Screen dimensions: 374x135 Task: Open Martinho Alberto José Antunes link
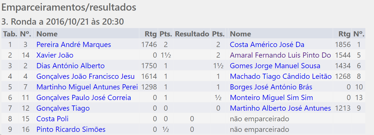point(280,108)
